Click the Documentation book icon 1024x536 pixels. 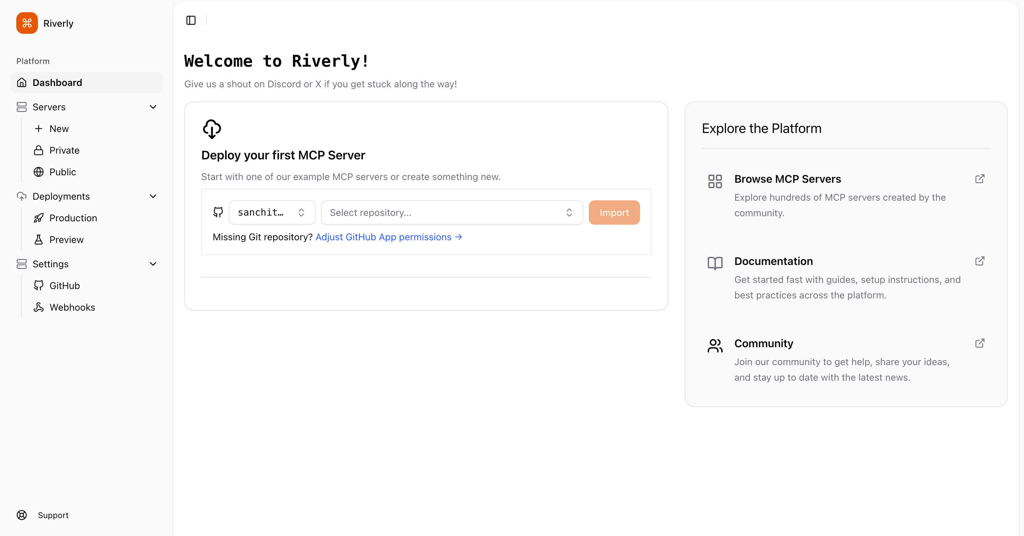tap(715, 263)
